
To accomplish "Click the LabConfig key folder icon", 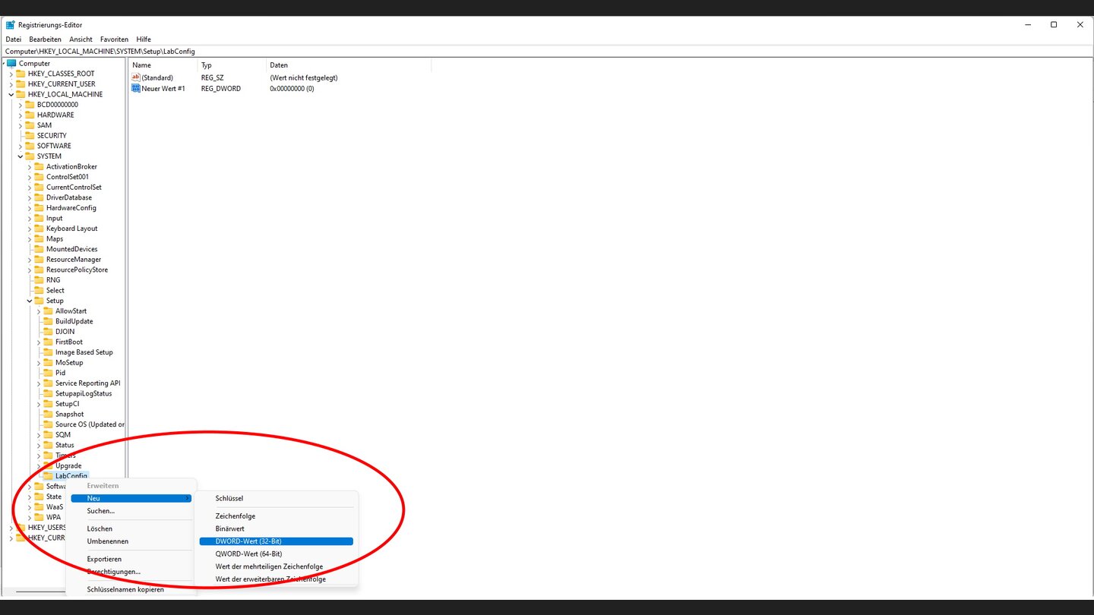I will coord(49,475).
